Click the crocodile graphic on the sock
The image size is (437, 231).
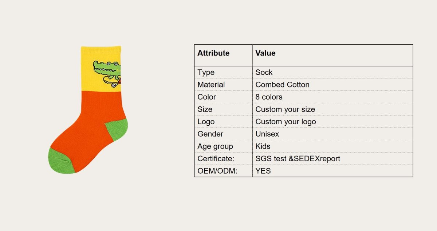[x=107, y=72]
